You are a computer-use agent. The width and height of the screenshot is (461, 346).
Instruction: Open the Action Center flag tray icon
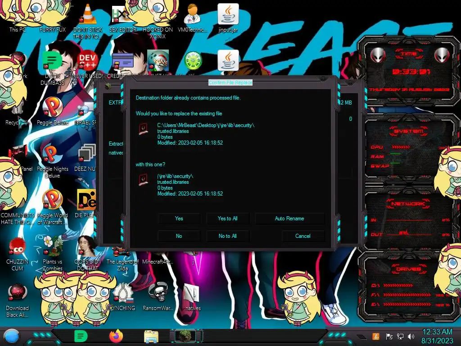click(389, 336)
